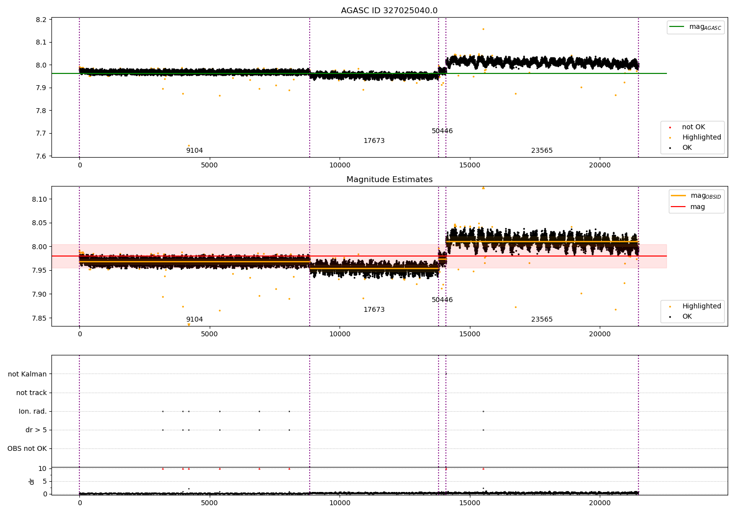Click OBSID label 9104 in the top plot
Screen dimensions: 735x514
(x=195, y=151)
